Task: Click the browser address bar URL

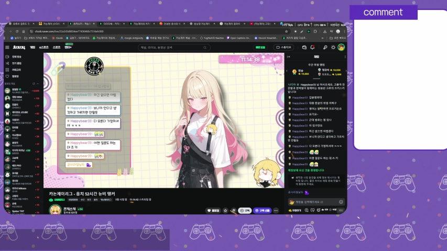Action: pyautogui.click(x=69, y=31)
